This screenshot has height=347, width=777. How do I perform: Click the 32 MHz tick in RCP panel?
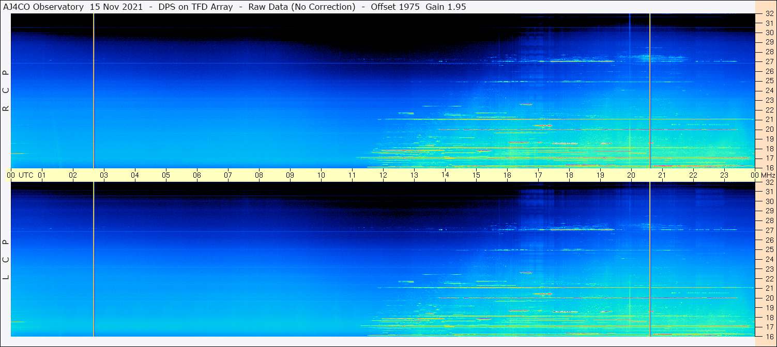pos(769,14)
